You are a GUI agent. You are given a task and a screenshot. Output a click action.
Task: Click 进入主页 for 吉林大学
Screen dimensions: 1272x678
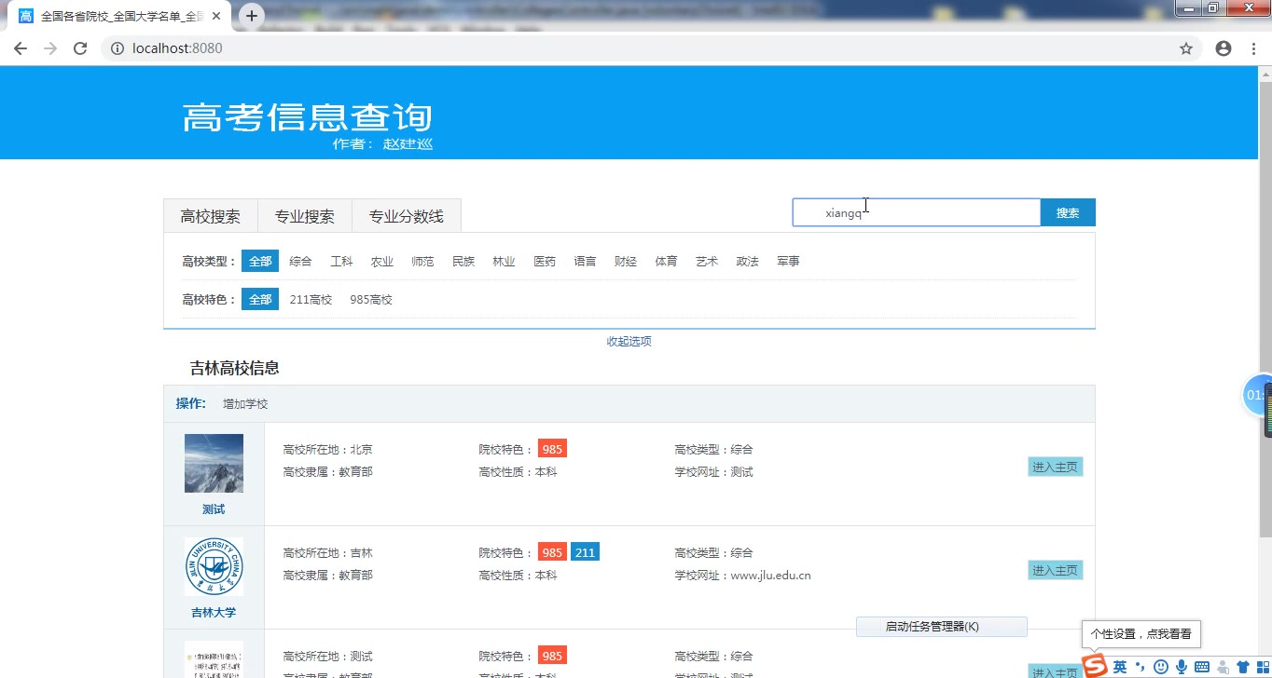[1055, 570]
